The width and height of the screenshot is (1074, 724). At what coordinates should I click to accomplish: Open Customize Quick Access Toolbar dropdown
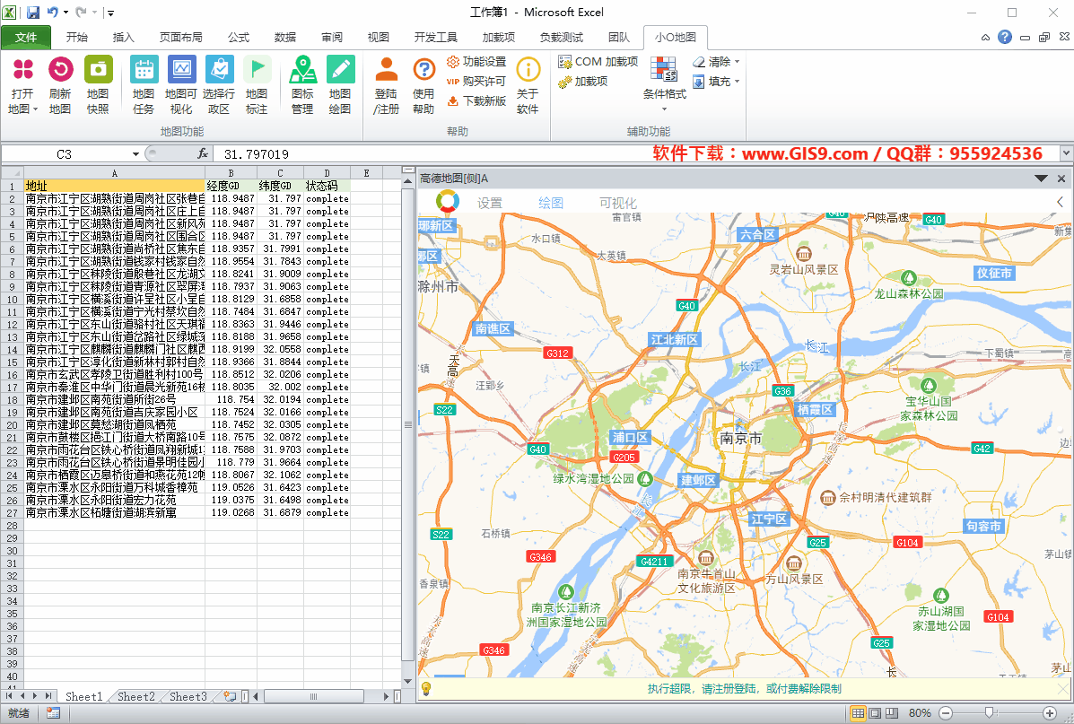point(110,13)
